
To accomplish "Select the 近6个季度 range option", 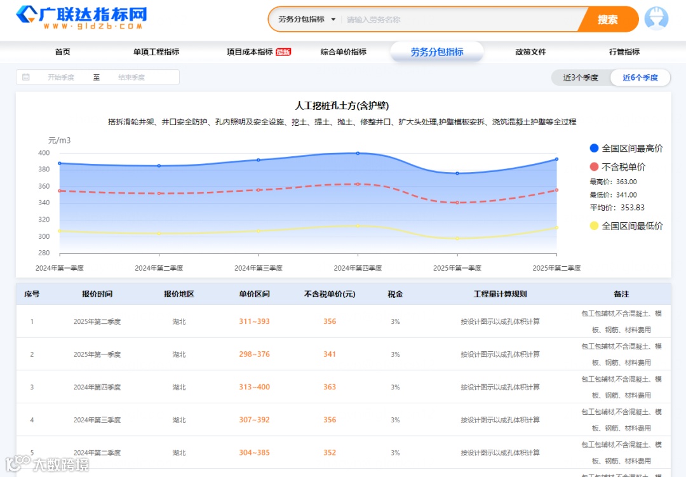I will point(640,77).
